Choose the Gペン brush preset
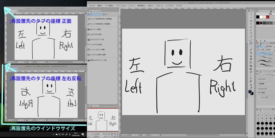Image resolution: width=275 pixels, height=138 pixels. (x=265, y=54)
